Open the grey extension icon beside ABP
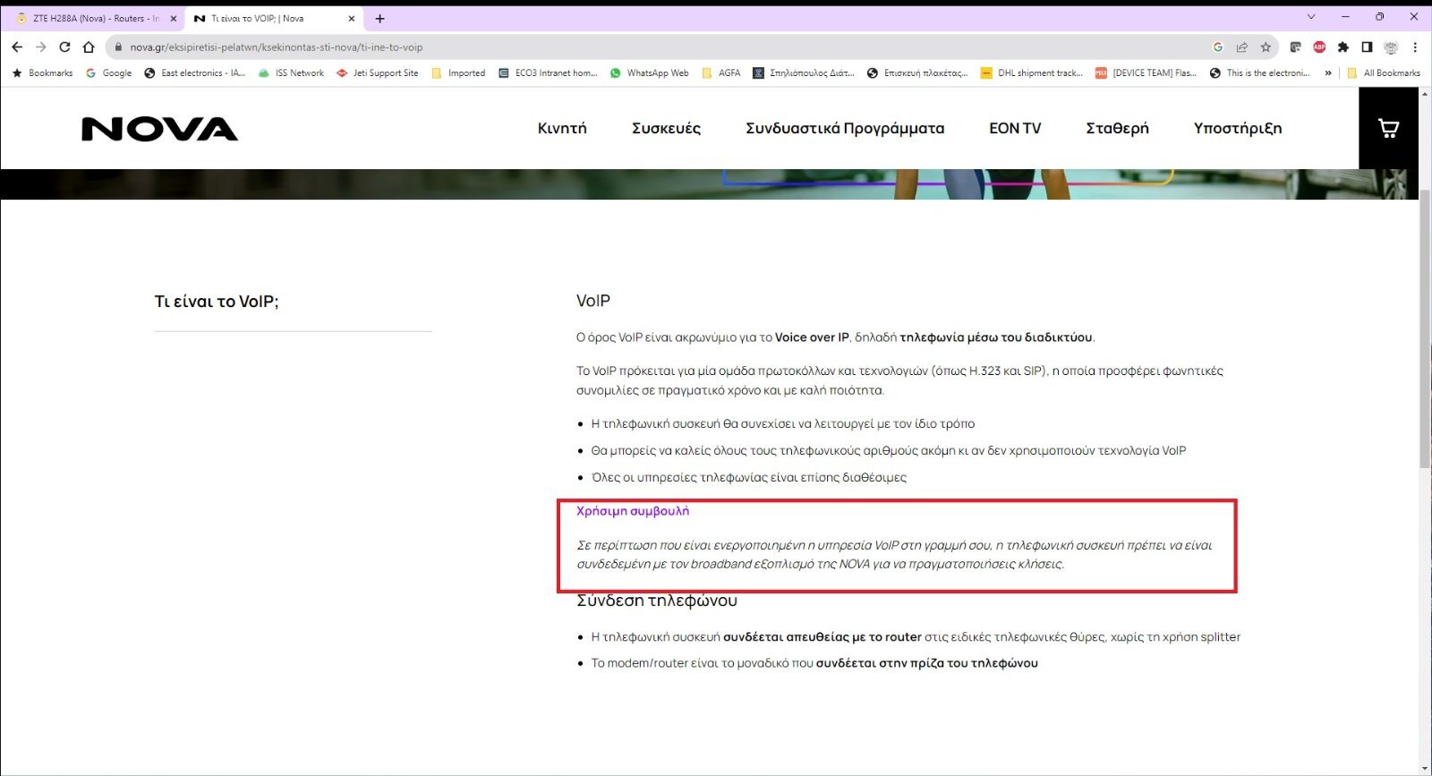1432x776 pixels. point(1295,47)
